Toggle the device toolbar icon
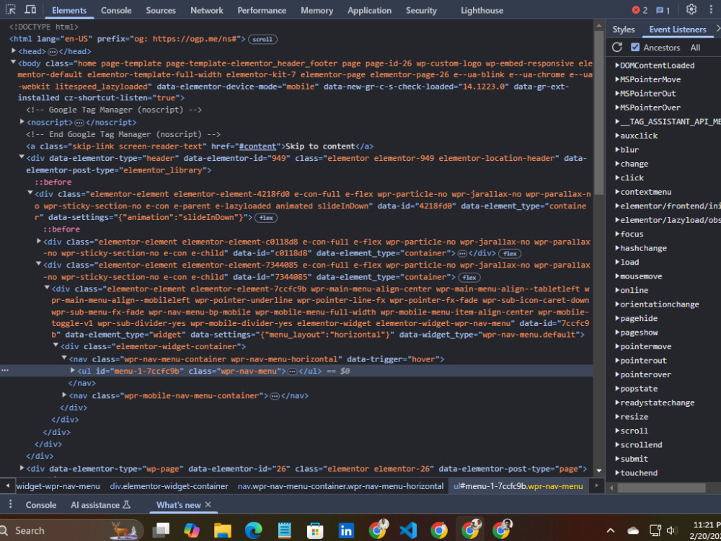 (30, 9)
